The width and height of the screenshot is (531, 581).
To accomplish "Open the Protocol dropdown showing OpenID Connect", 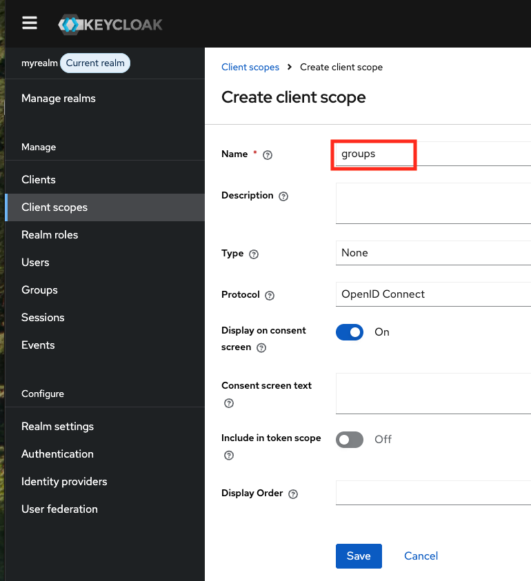I will 433,294.
